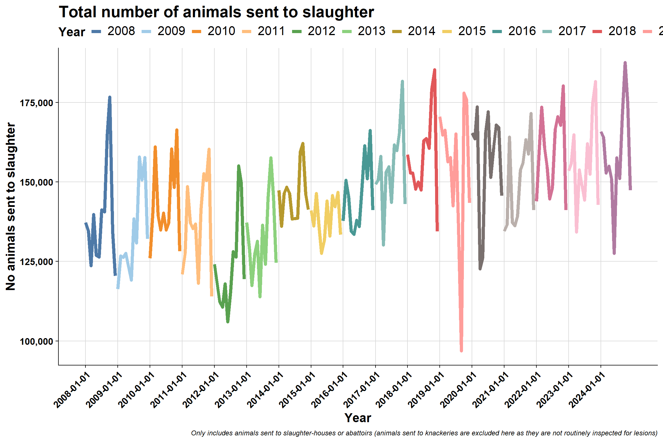The image size is (663, 442).
Task: Click the 2014 legend label
Action: (x=422, y=31)
